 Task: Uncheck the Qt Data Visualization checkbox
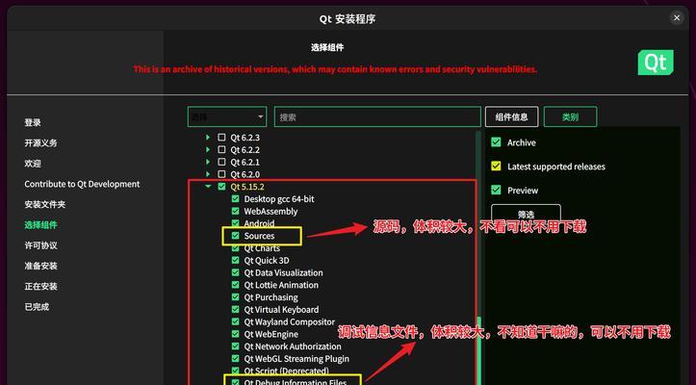(x=235, y=272)
